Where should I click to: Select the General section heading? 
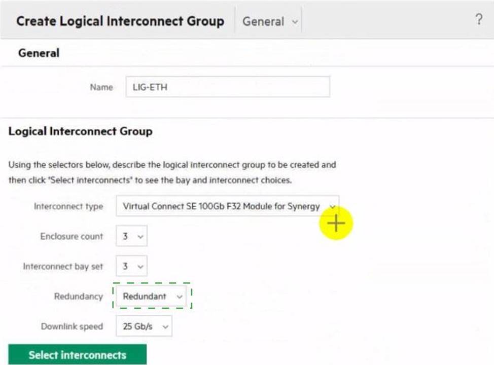coord(39,53)
